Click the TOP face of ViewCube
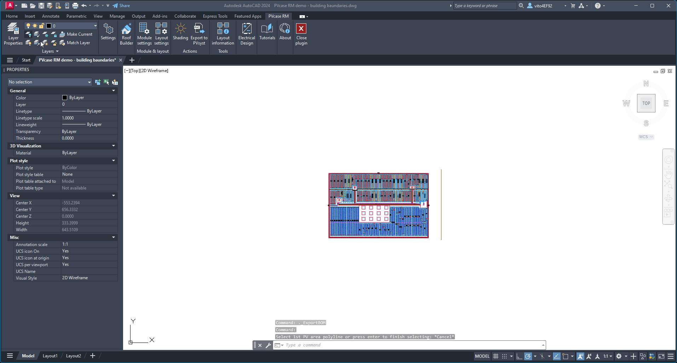The width and height of the screenshot is (677, 363). 646,103
